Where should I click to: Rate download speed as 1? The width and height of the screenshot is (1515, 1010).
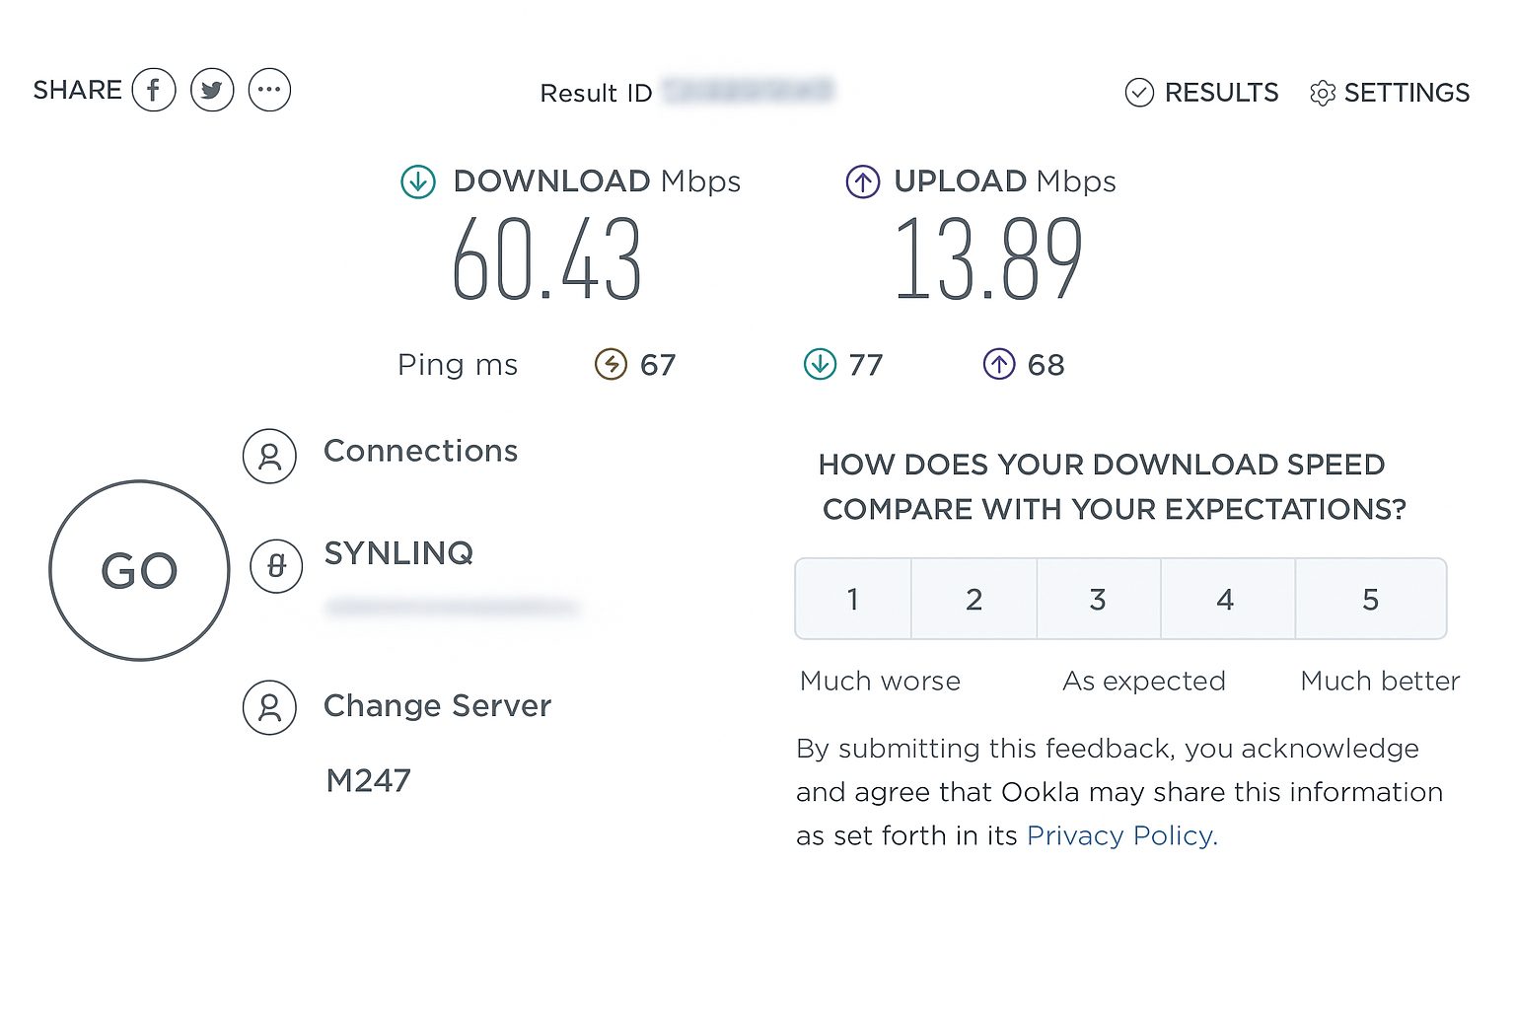pyautogui.click(x=853, y=599)
